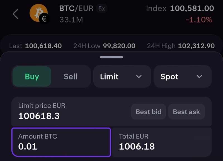223x161 pixels.
Task: Set price with Best ask button
Action: [x=186, y=112]
